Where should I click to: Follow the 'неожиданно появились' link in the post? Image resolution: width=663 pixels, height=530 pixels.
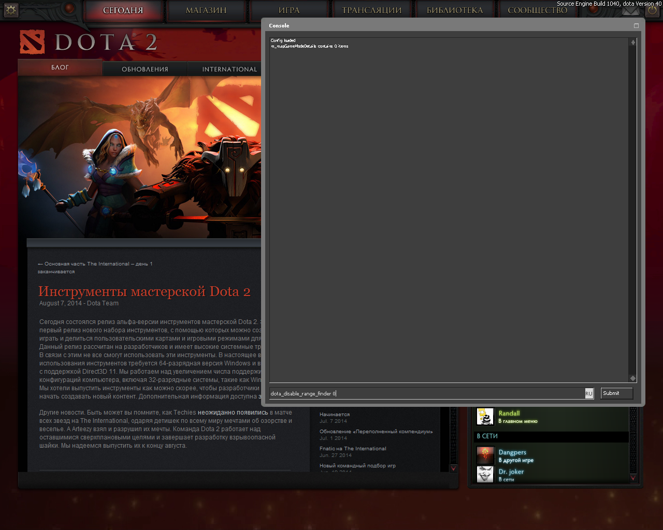tap(233, 413)
